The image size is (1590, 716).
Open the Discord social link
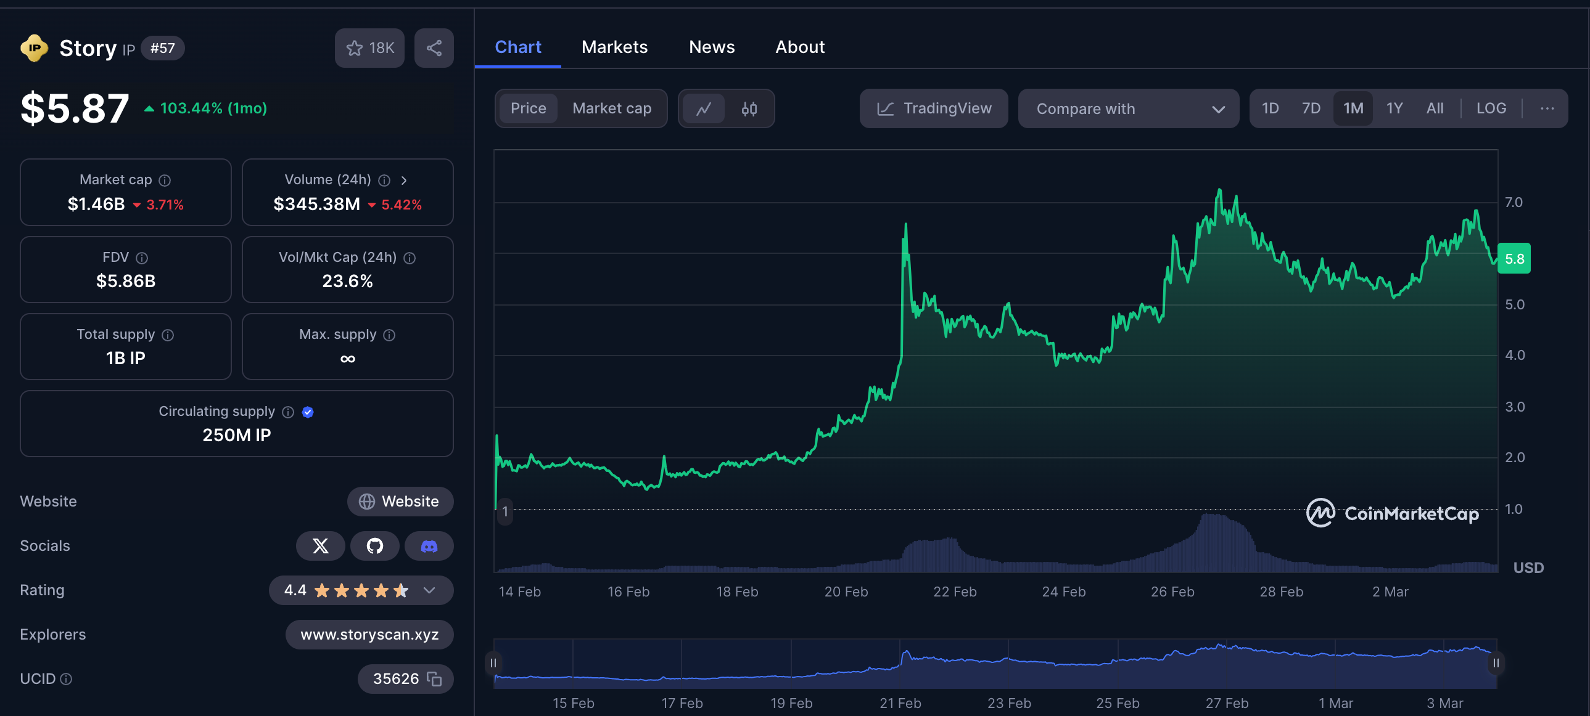click(429, 546)
